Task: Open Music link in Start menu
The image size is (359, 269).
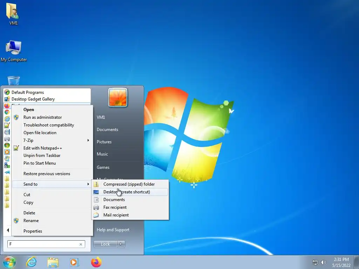Action: pyautogui.click(x=102, y=154)
